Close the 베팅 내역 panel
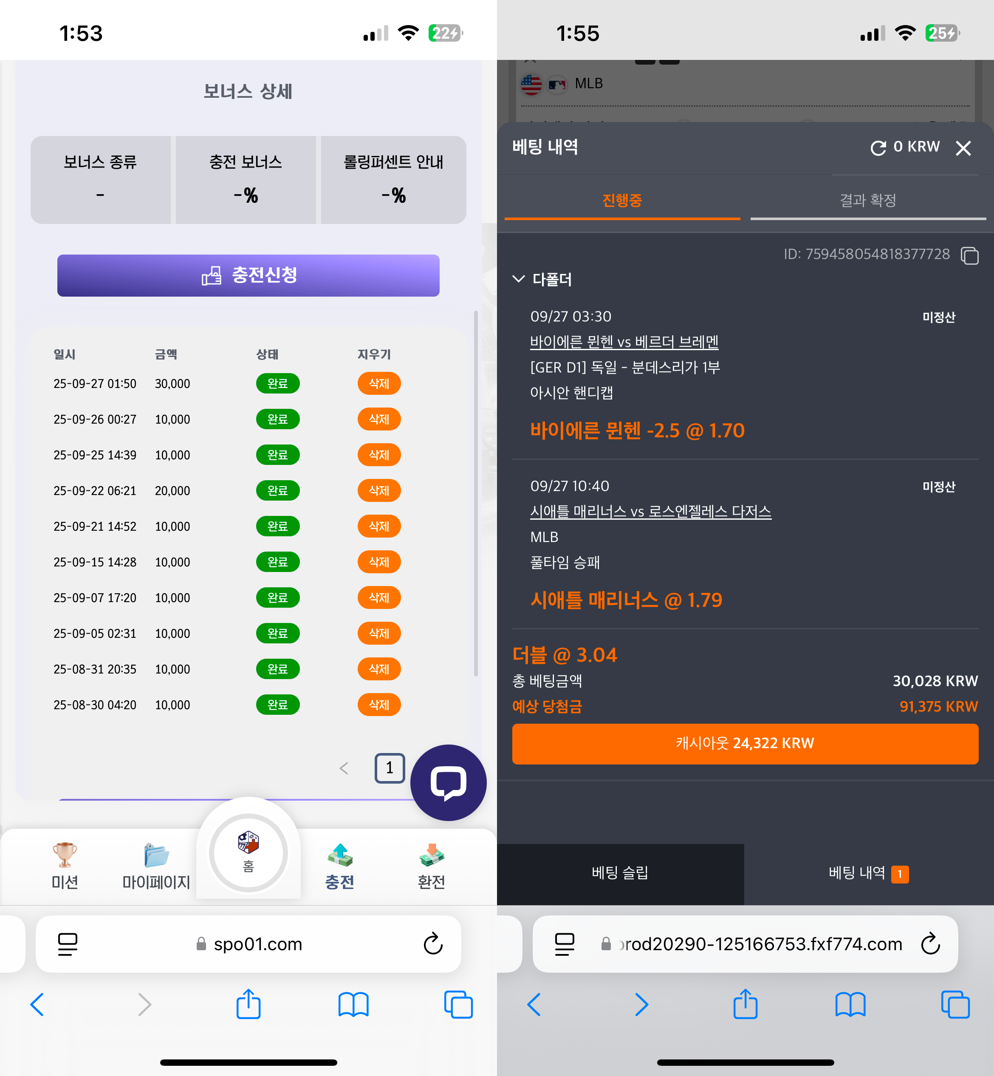Image resolution: width=994 pixels, height=1076 pixels. click(963, 148)
